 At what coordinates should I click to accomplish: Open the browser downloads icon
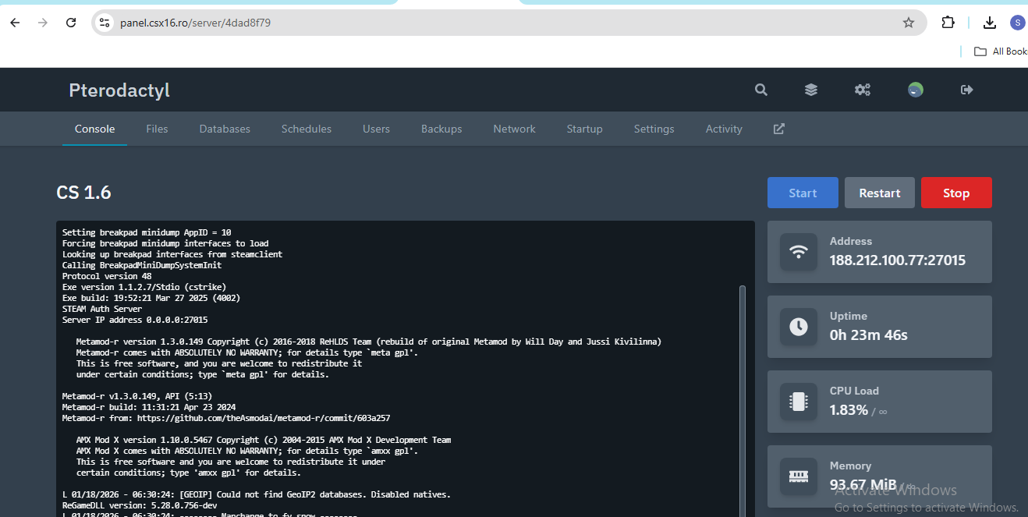990,23
